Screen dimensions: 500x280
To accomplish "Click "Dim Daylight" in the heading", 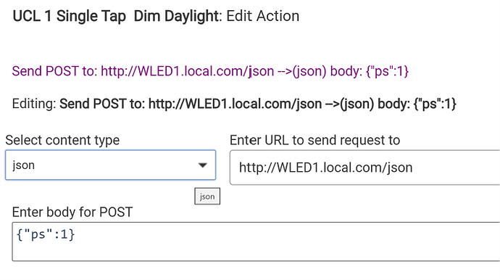I will 176,16.
